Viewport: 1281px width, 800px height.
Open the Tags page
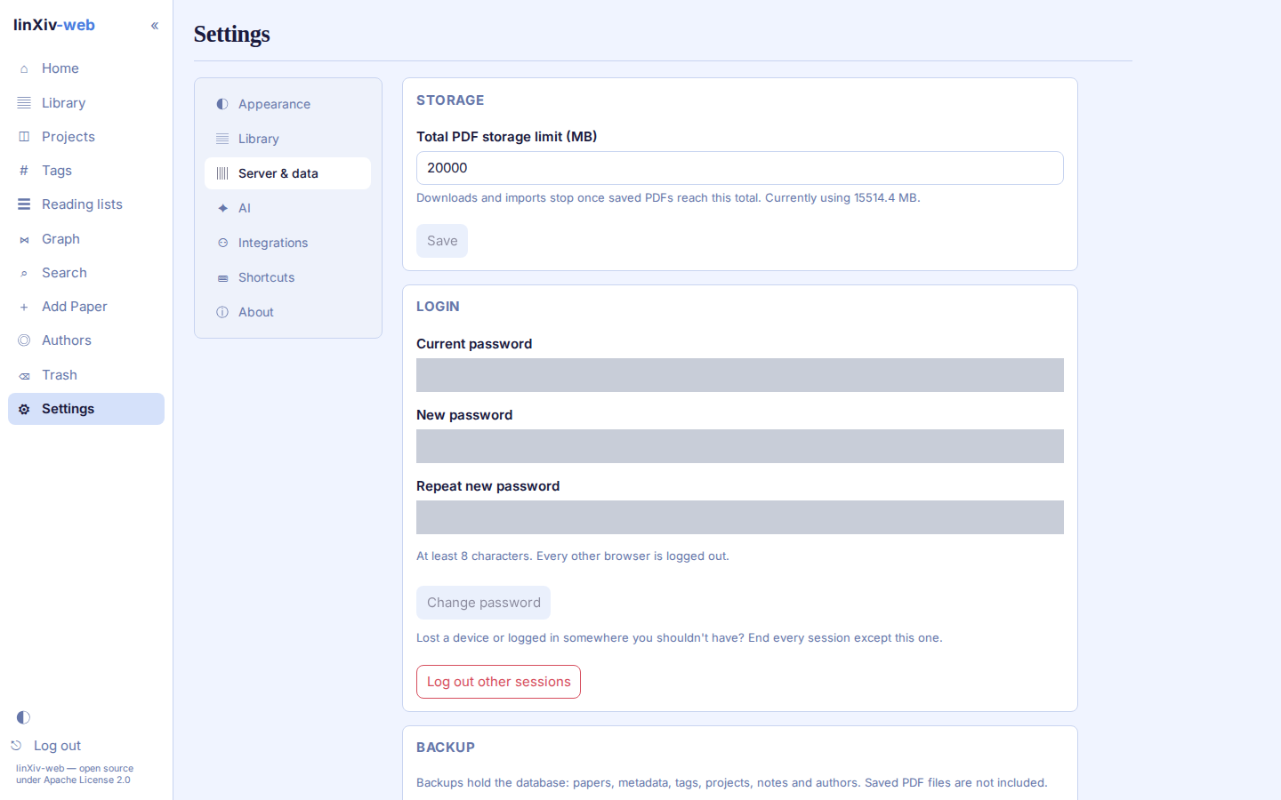[86, 171]
